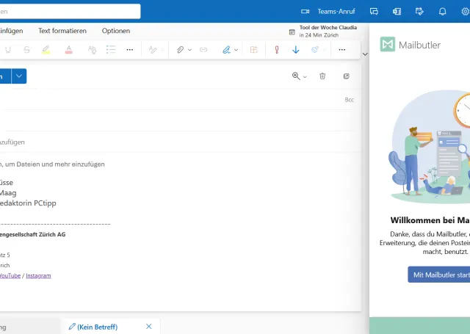This screenshot has height=334, width=470.
Task: Open the My Day calendar-check icon
Action: (x=419, y=12)
